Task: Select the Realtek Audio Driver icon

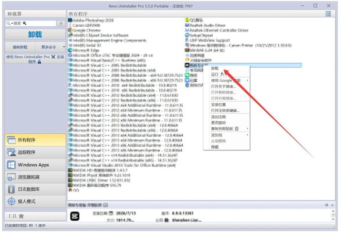Action: tap(187, 25)
